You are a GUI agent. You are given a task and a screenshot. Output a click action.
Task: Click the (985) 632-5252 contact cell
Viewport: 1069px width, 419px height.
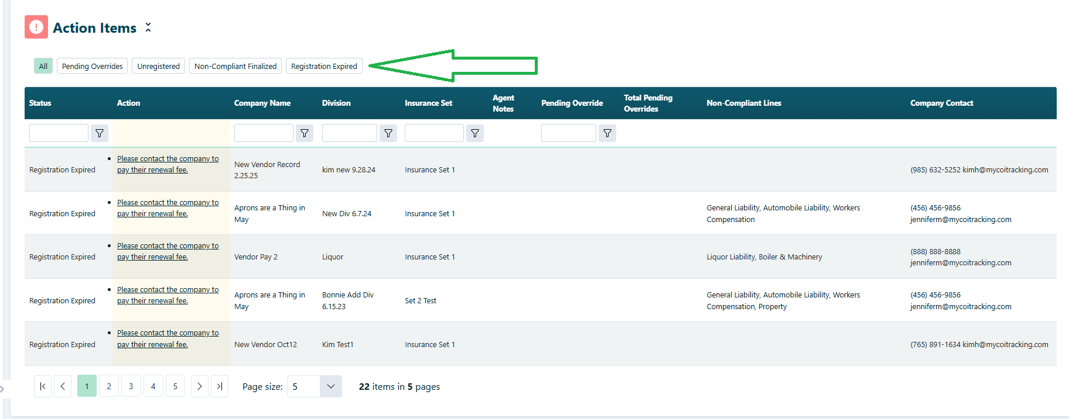click(979, 169)
